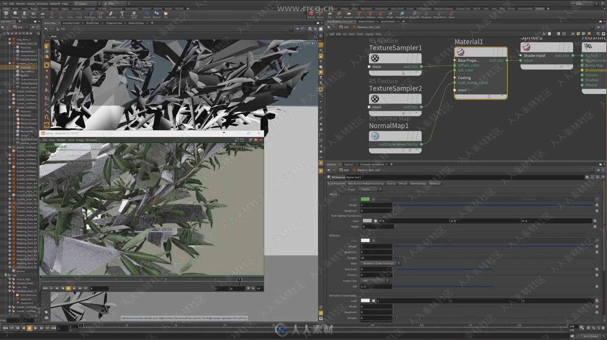Click the mat path segment in parameter pane
607x340 pixels.
344,170
